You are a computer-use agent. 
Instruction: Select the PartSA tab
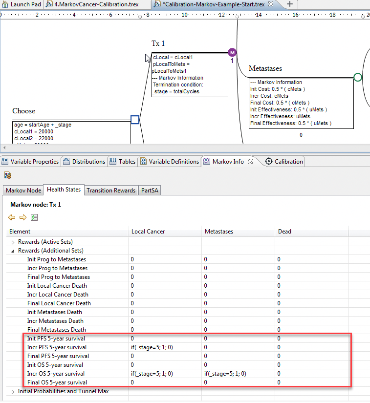[x=150, y=191]
